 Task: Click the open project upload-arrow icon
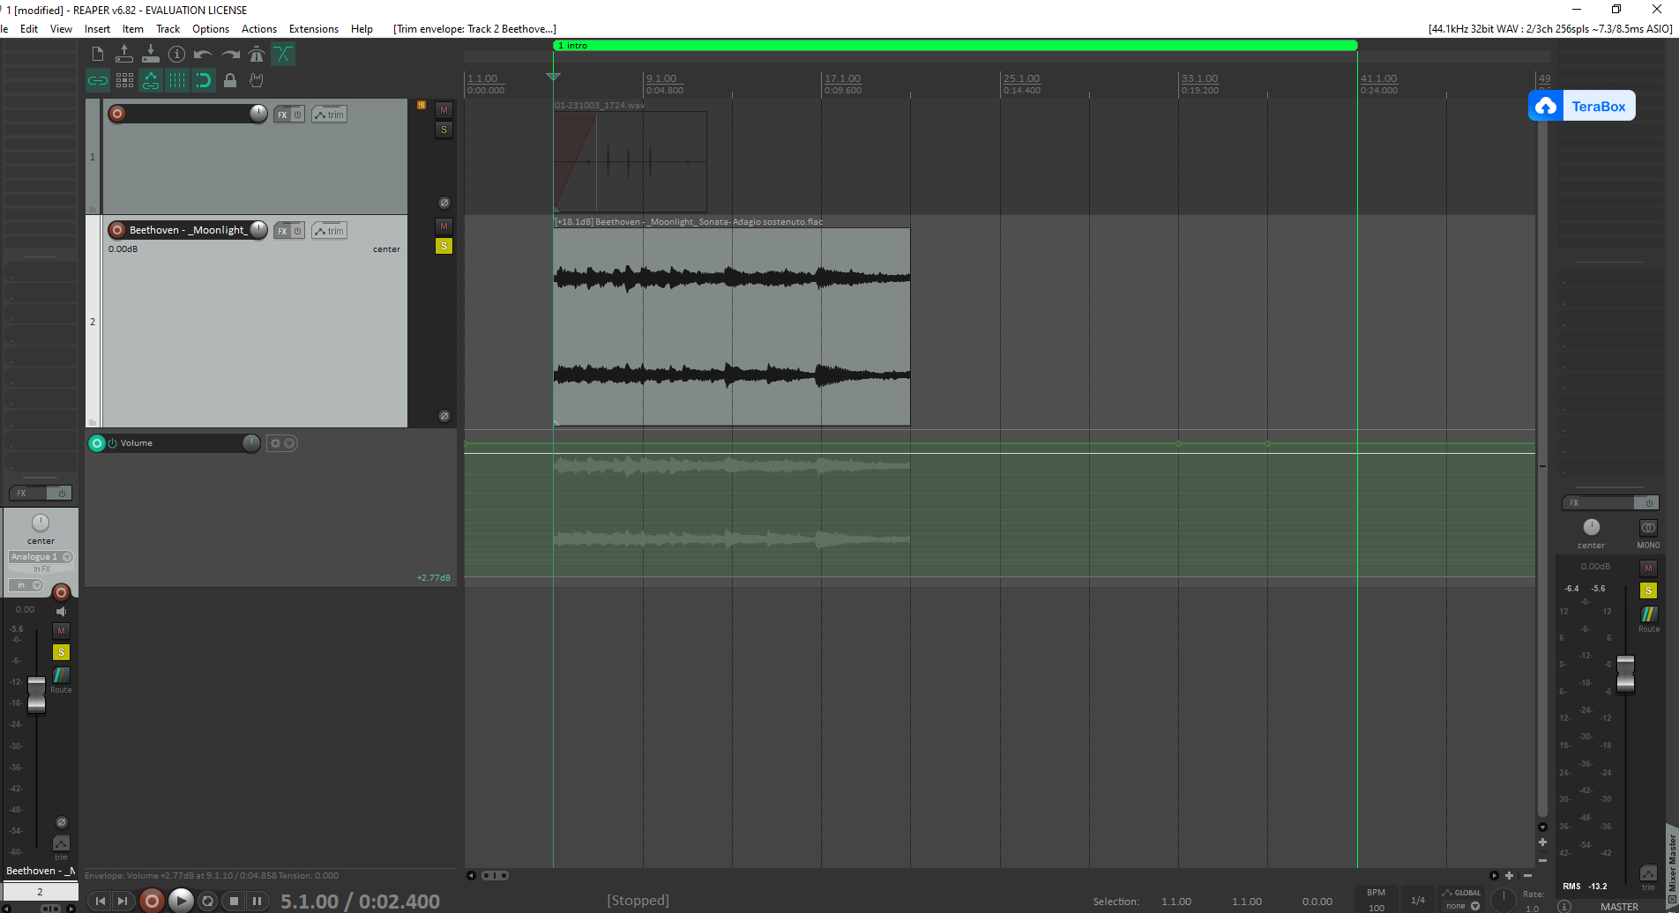[124, 55]
